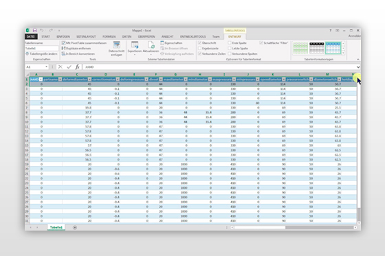Open ribbon display options icon
This screenshot has width=385, height=256.
coord(338,30)
